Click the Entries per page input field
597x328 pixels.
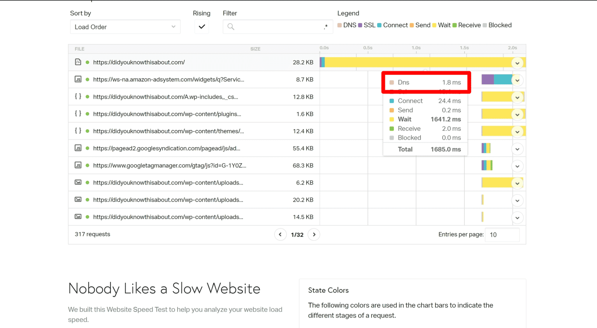(502, 235)
